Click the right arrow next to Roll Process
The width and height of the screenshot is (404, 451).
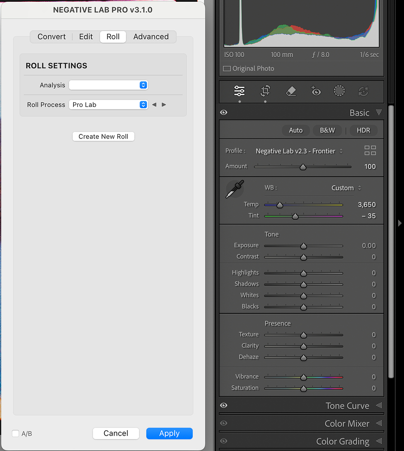(163, 104)
